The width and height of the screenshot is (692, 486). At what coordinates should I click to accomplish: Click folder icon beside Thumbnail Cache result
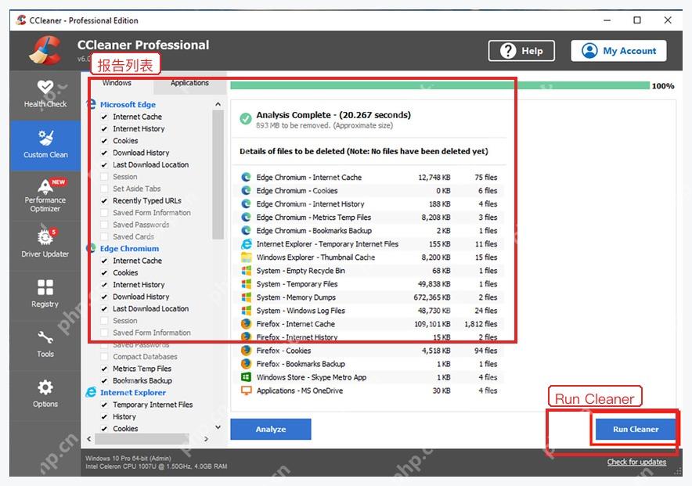(x=246, y=257)
